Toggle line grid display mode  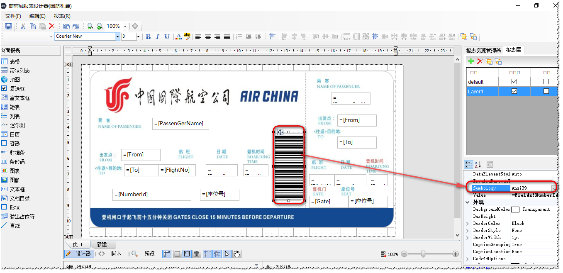tap(197, 254)
